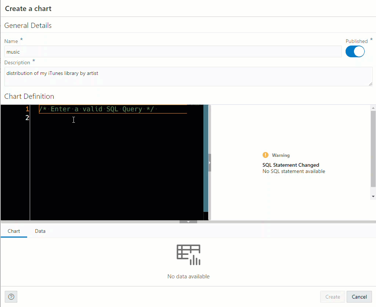Viewport: 376px width, 307px height.
Task: Click the General Details heading
Action: point(28,25)
